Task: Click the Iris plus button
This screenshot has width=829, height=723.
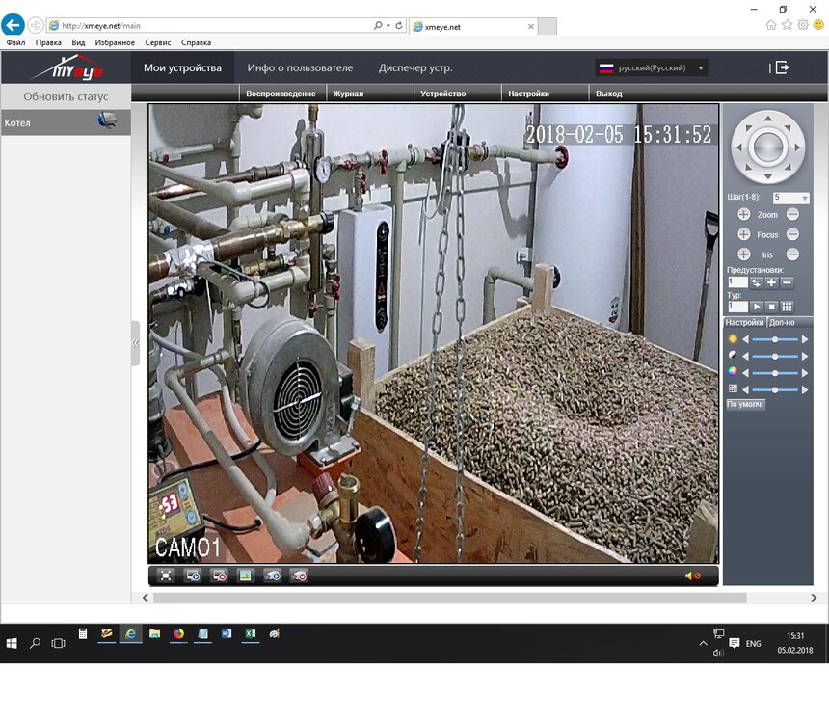Action: click(x=743, y=254)
